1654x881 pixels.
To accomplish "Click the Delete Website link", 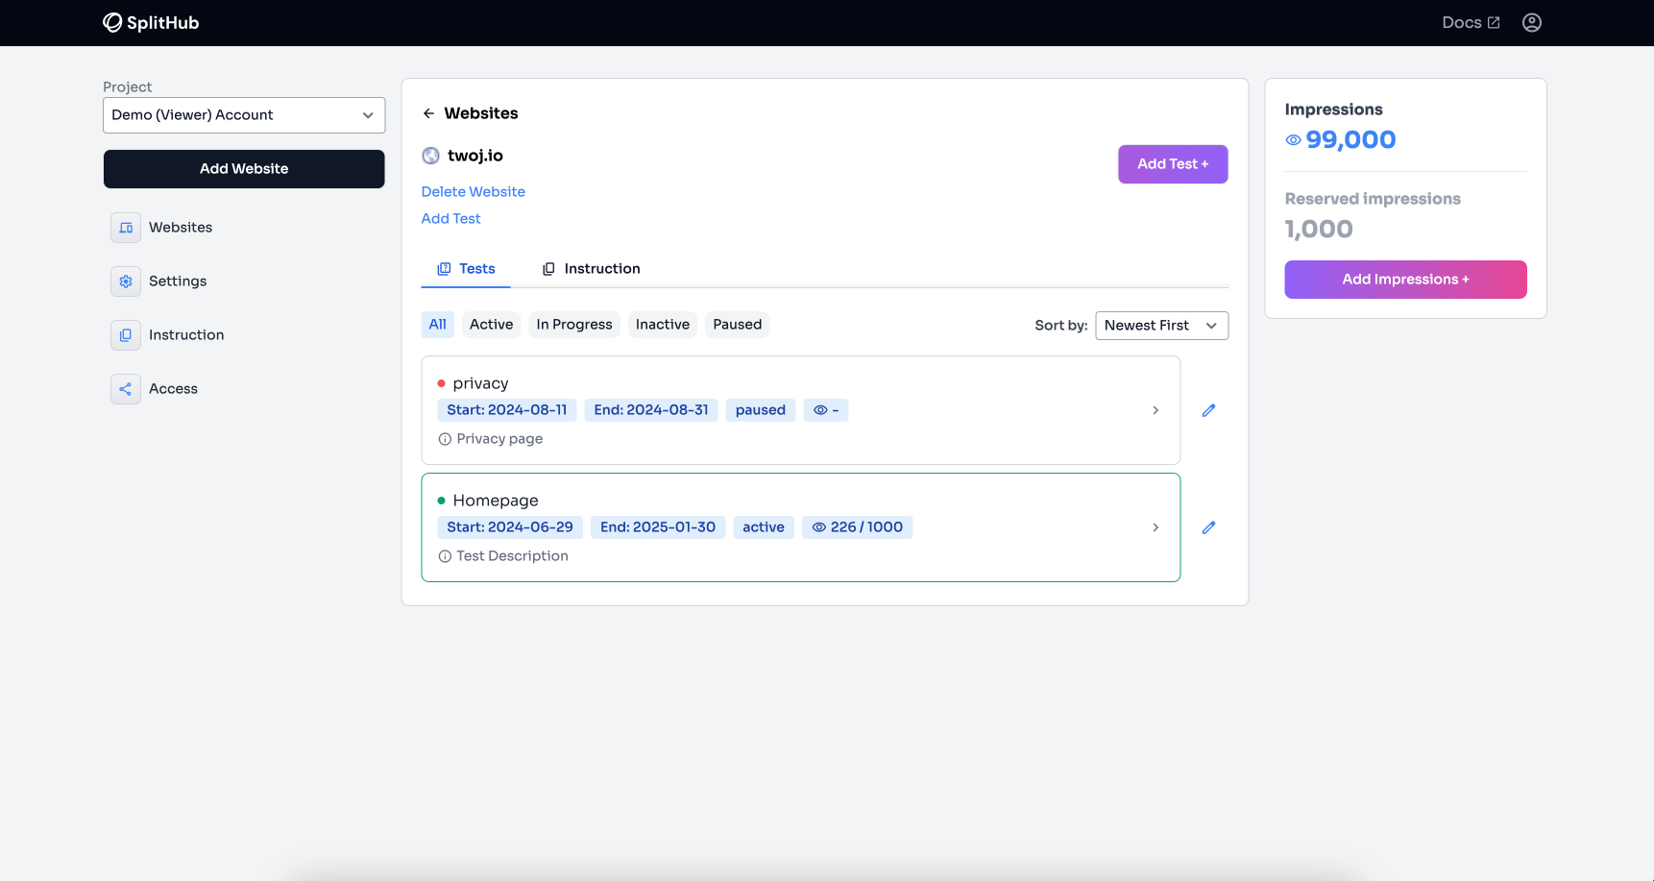I will tap(473, 192).
